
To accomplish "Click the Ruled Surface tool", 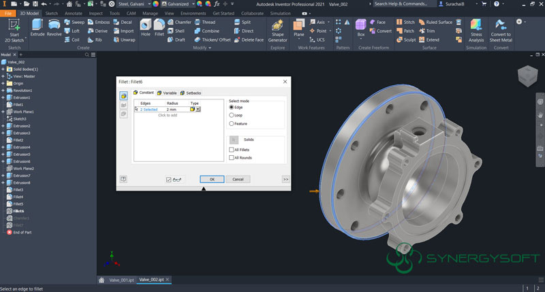I will tap(435, 22).
